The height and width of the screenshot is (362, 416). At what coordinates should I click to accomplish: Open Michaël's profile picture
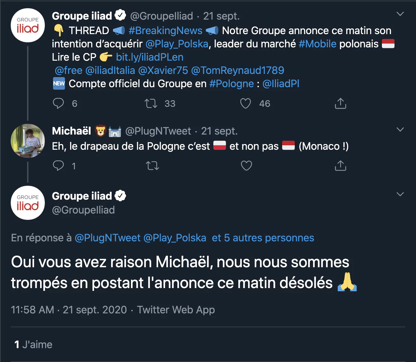tap(28, 141)
